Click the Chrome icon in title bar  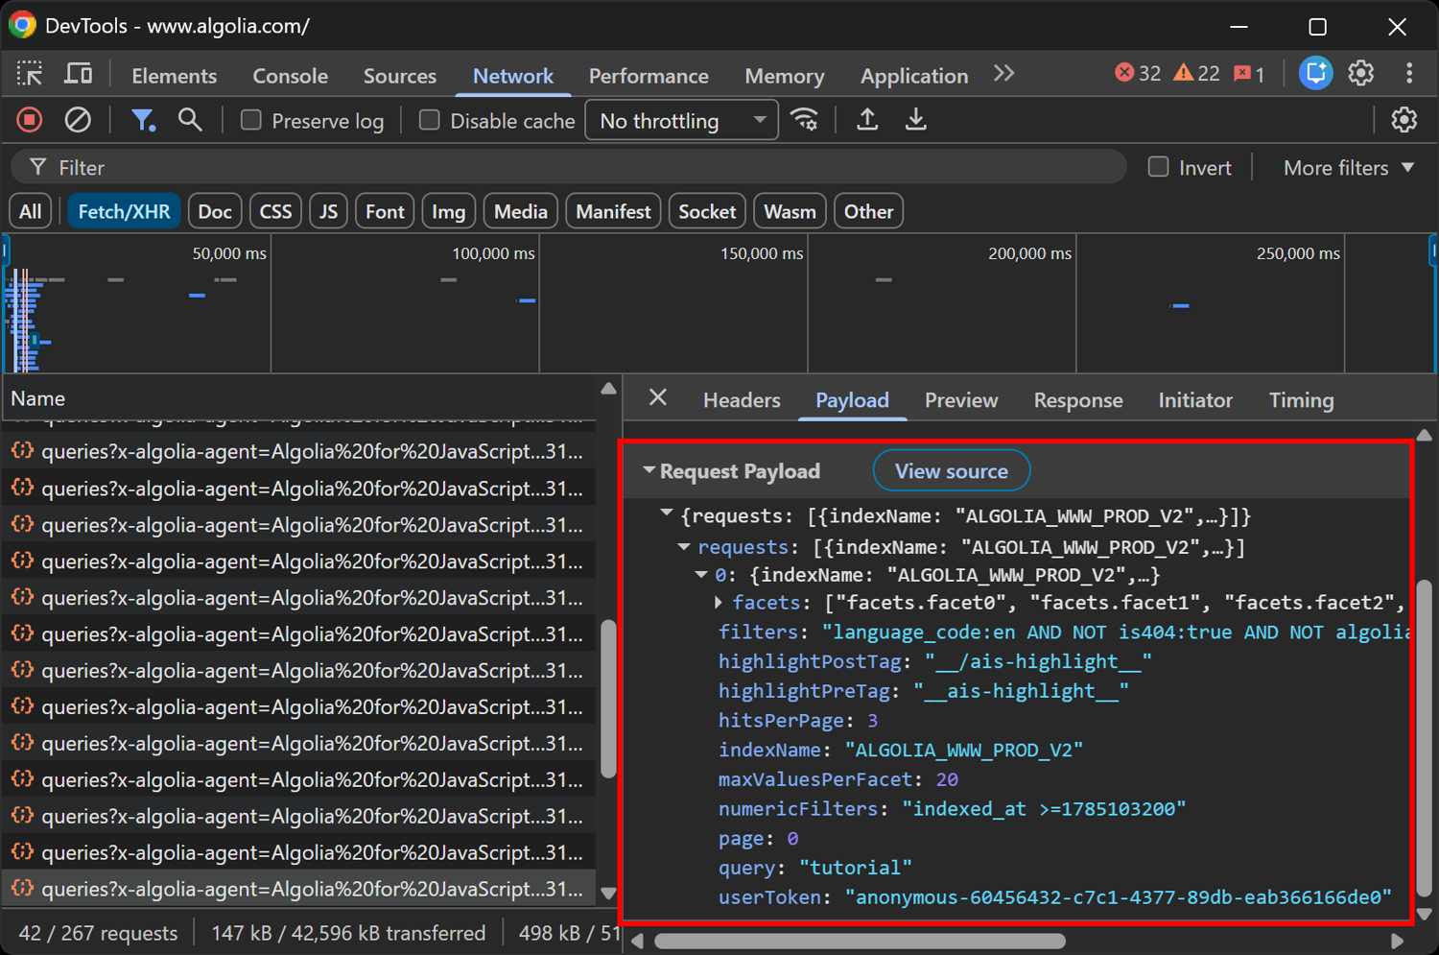[22, 25]
